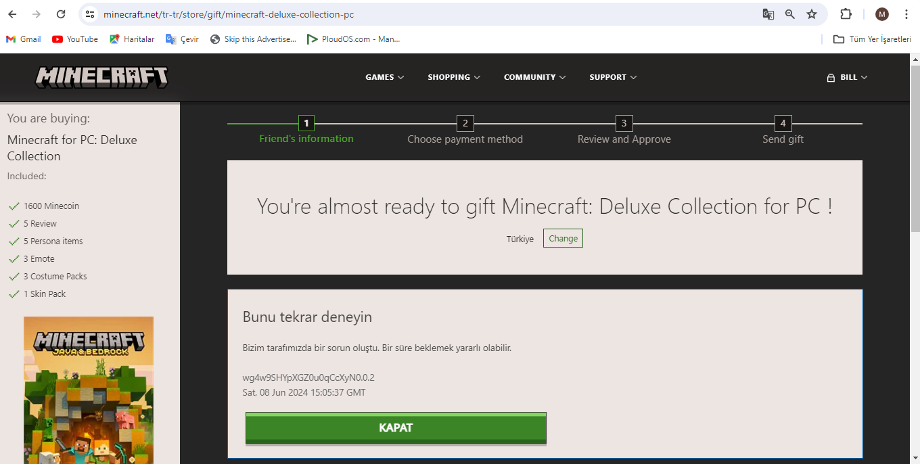
Task: Reload the page with the refresh icon
Action: tap(61, 14)
